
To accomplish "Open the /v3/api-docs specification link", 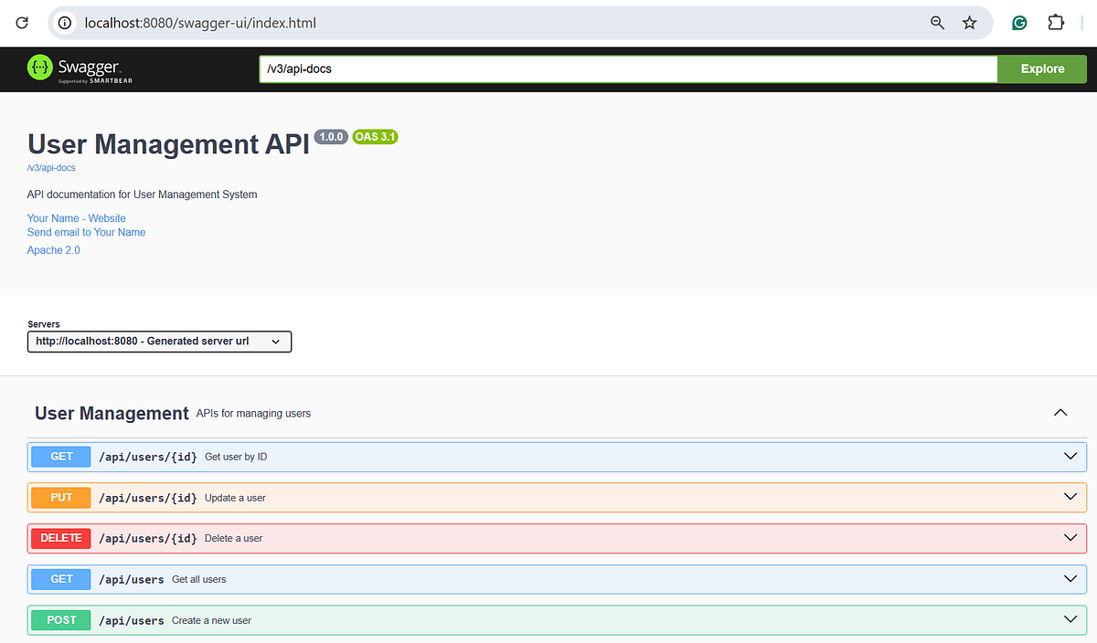I will coord(51,167).
